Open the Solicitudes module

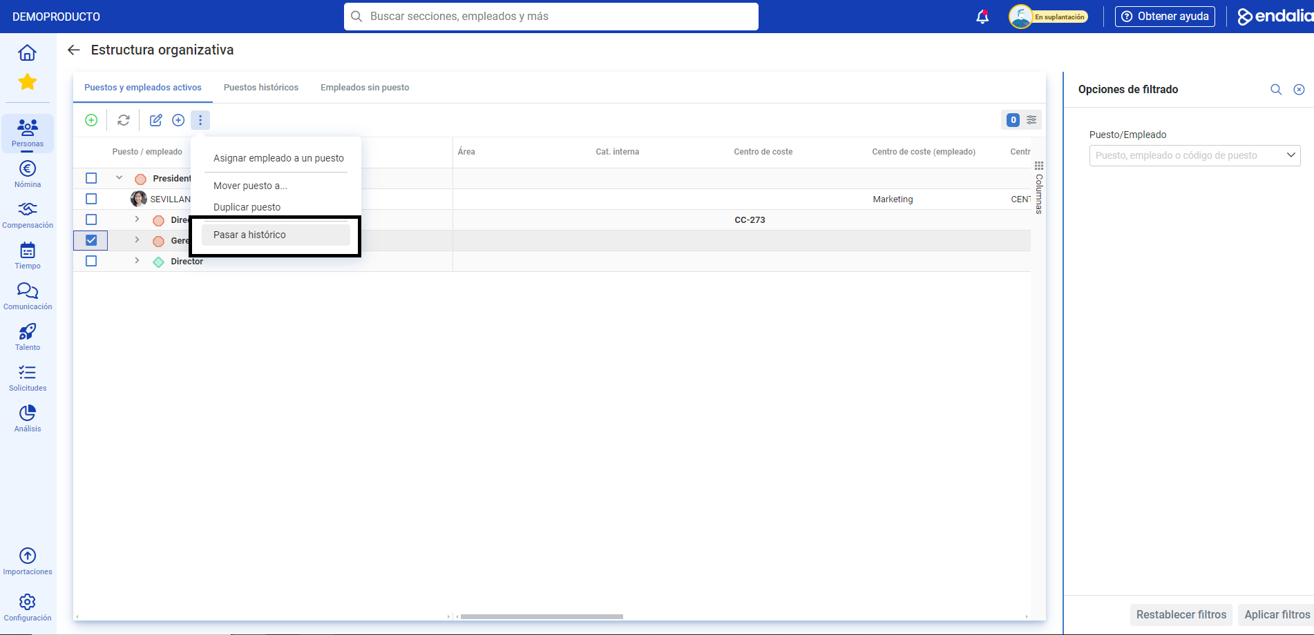(x=28, y=378)
